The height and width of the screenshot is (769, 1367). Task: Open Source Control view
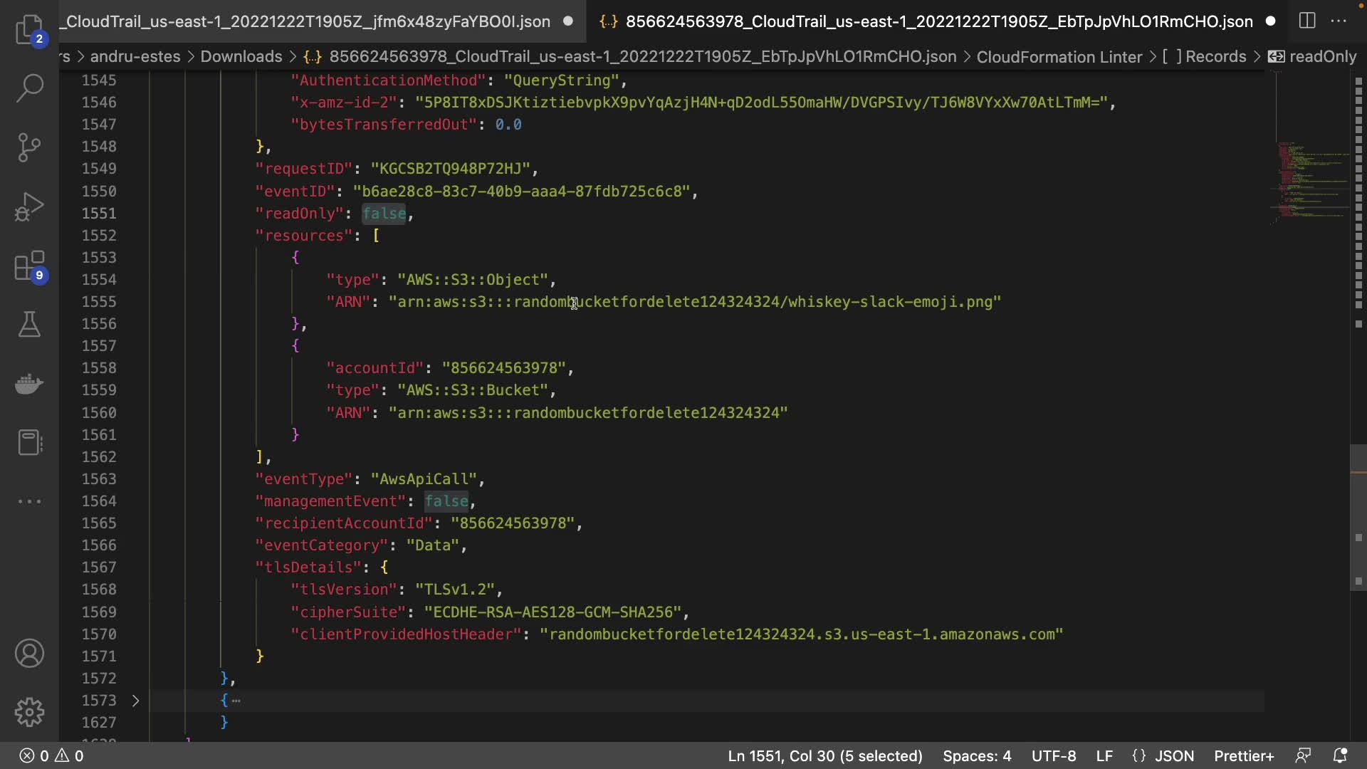point(29,147)
